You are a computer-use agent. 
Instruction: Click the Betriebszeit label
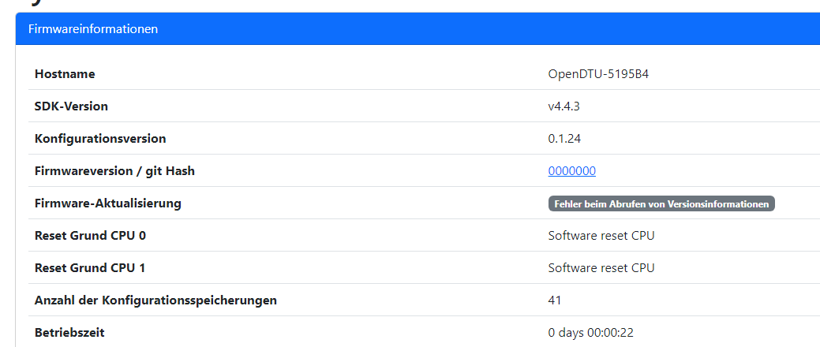click(69, 333)
